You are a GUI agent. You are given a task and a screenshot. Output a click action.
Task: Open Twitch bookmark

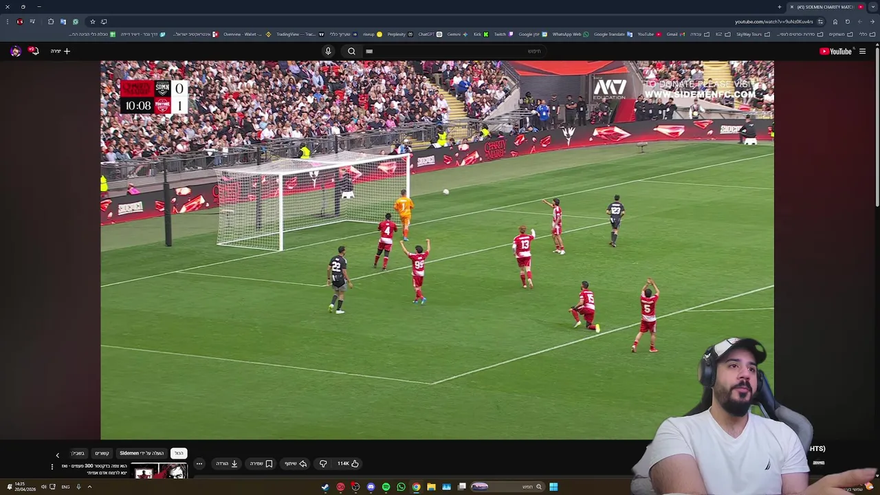[503, 34]
